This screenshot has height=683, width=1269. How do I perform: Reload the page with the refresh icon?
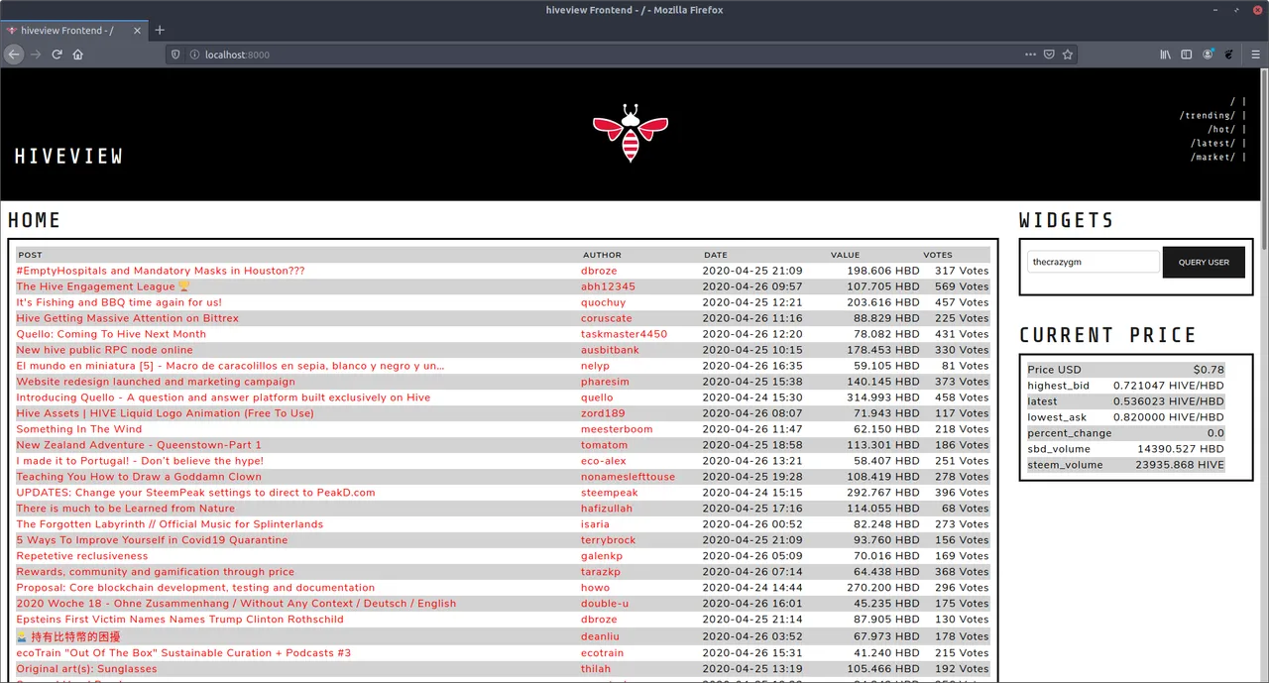click(x=57, y=55)
